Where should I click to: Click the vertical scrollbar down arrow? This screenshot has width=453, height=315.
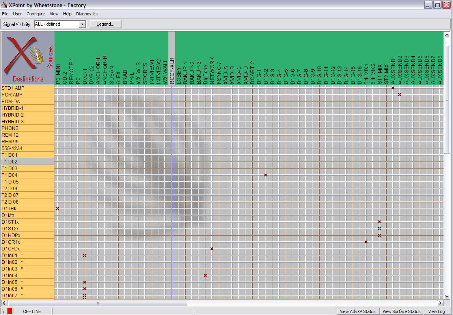point(447,296)
